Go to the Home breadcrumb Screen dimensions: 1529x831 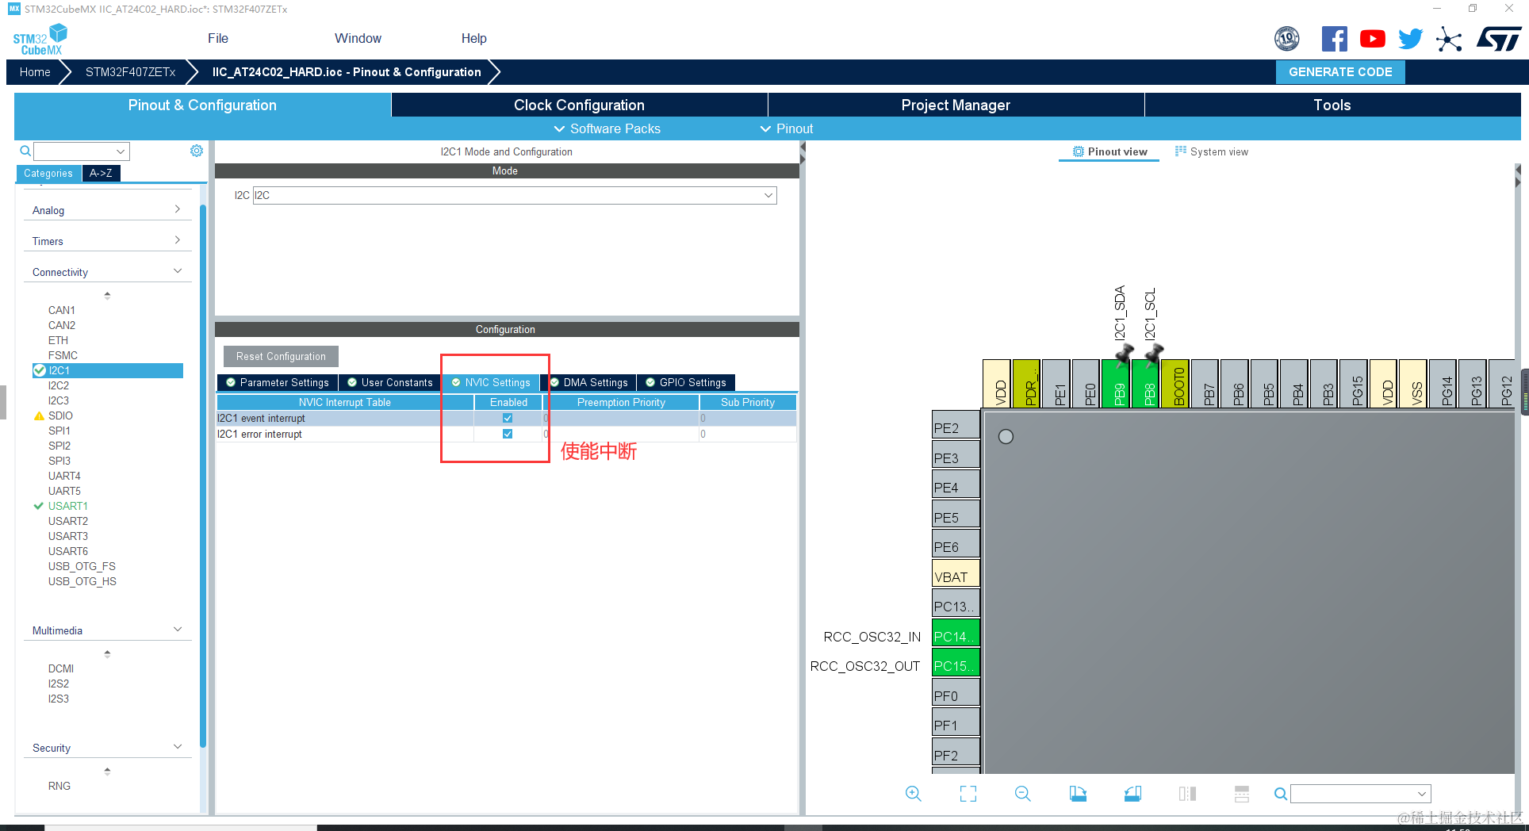[35, 71]
